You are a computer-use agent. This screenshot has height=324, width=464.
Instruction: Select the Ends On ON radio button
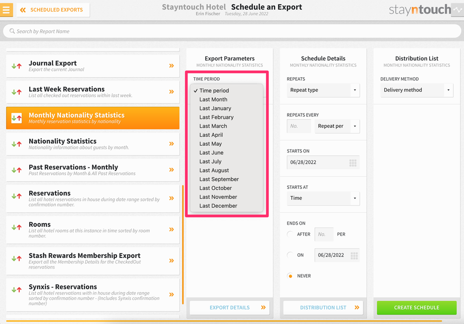(291, 255)
